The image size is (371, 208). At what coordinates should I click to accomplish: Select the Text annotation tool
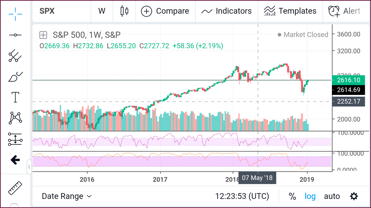[x=15, y=97]
